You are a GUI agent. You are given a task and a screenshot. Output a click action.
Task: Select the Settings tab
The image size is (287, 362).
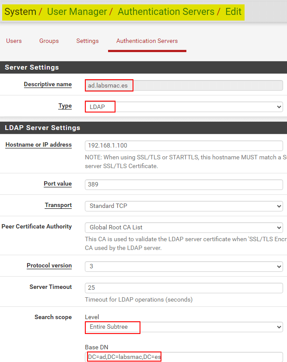87,41
